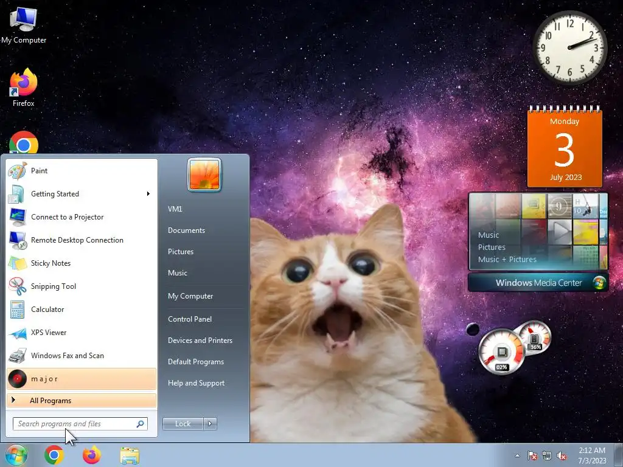
Task: Open Help and Support
Action: pos(196,383)
